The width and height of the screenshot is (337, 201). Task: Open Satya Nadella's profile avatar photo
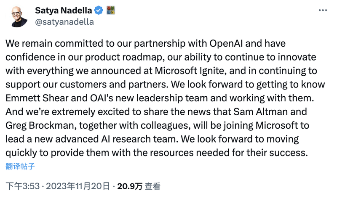(19, 16)
